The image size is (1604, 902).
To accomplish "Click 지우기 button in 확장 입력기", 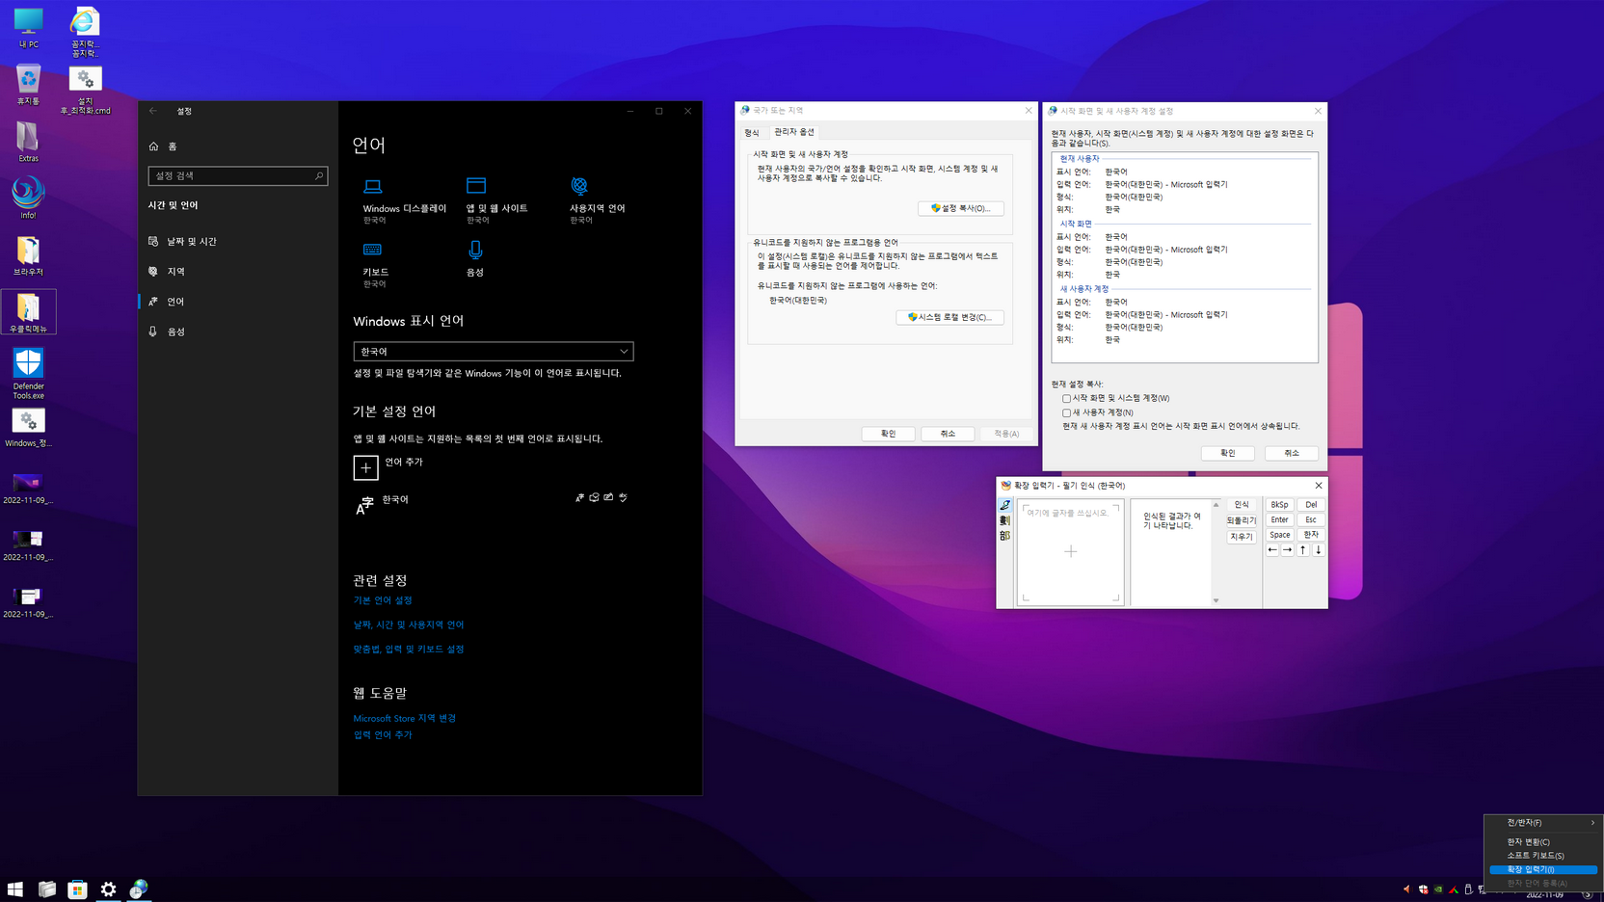I will click(x=1242, y=537).
